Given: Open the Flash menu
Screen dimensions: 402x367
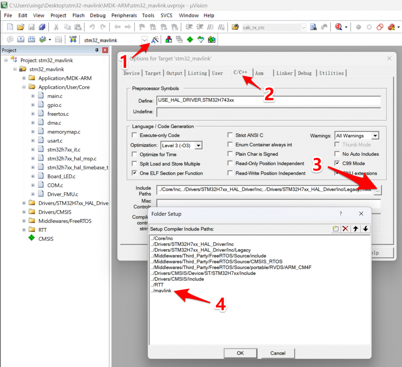Looking at the screenshot, I should [x=79, y=15].
